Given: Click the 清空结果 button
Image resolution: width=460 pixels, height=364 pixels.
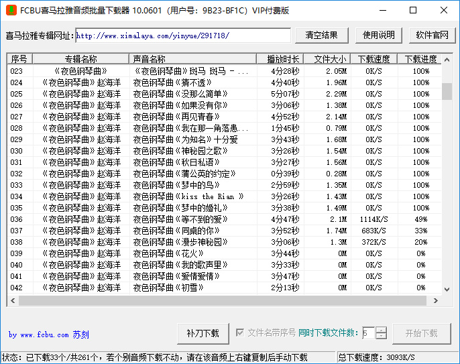Looking at the screenshot, I should point(322,36).
